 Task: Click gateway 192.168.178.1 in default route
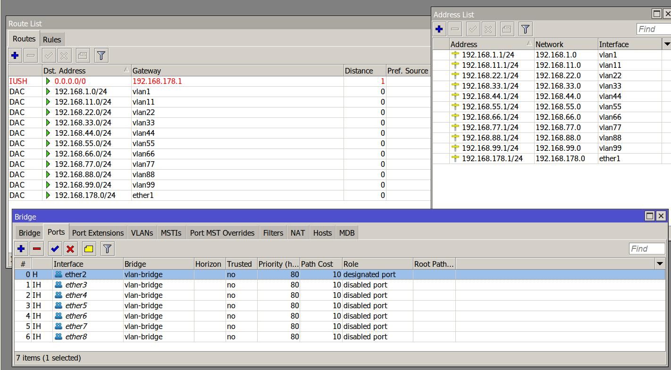157,81
